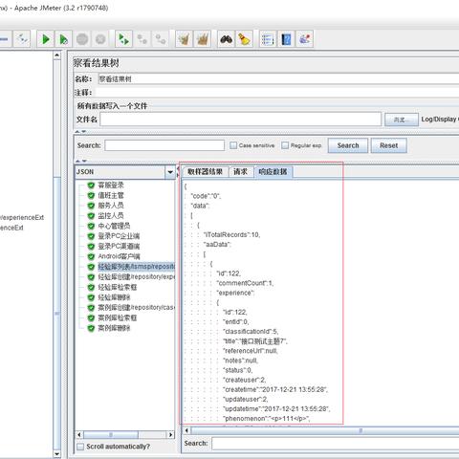459x459 pixels.
Task: Select 监控人员 in result tree
Action: click(x=111, y=216)
